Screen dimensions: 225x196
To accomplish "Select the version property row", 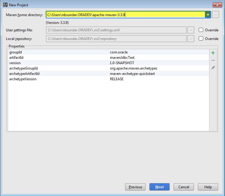I will click(108, 63).
